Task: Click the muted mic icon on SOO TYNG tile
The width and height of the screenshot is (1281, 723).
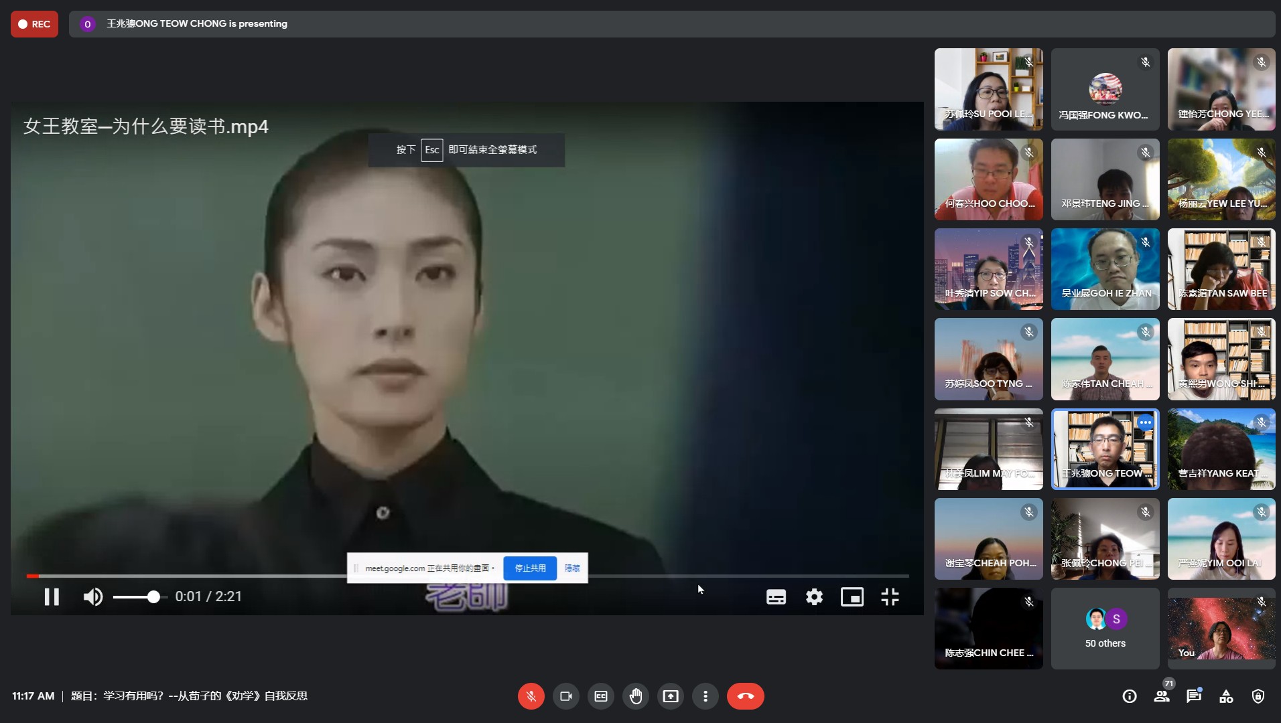Action: (1029, 332)
